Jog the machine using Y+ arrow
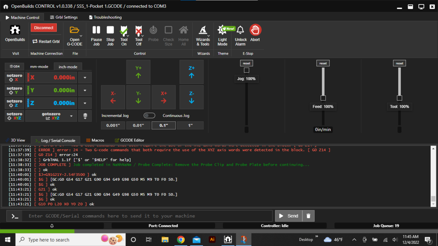 138,72
